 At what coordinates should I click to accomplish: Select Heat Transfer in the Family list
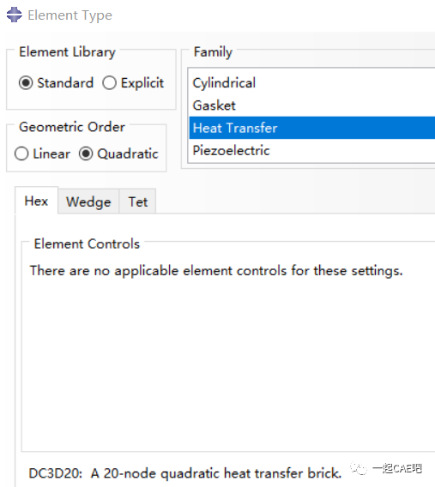(312, 128)
